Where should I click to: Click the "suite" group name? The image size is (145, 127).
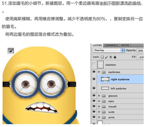click(x=111, y=112)
